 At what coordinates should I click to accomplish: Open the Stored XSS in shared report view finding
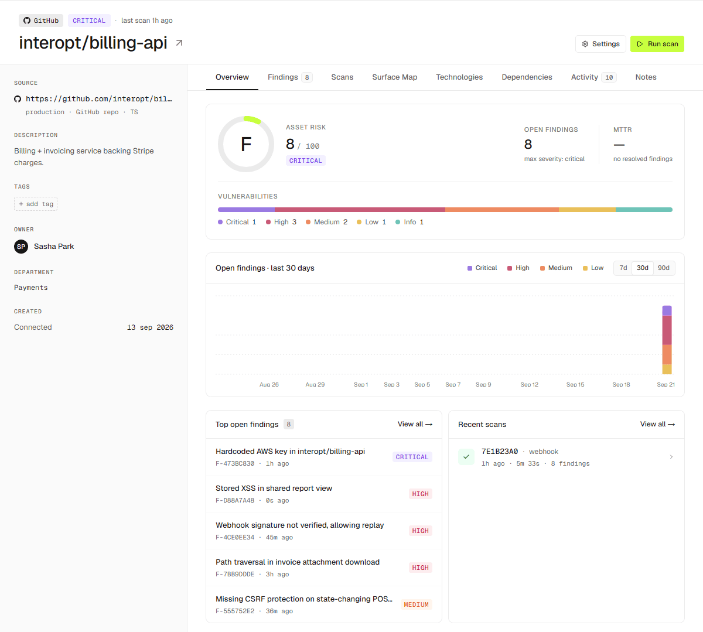(324, 494)
